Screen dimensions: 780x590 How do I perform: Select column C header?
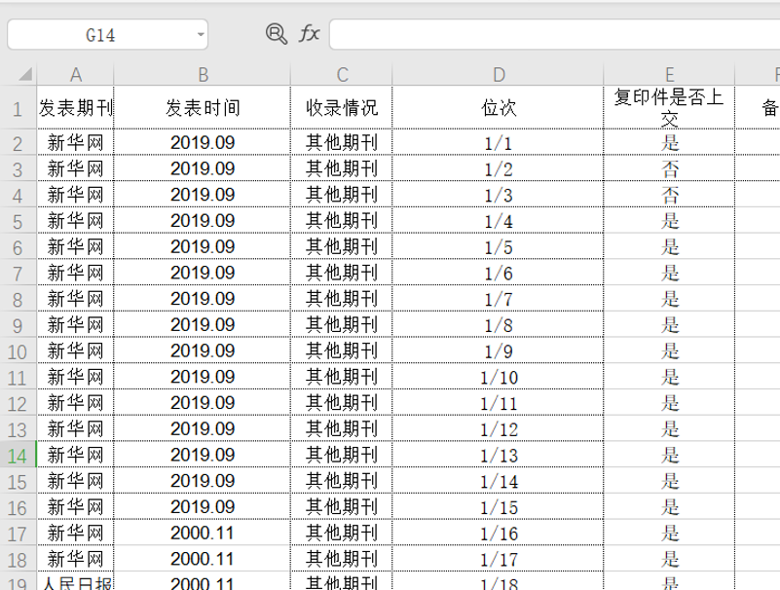(x=342, y=75)
